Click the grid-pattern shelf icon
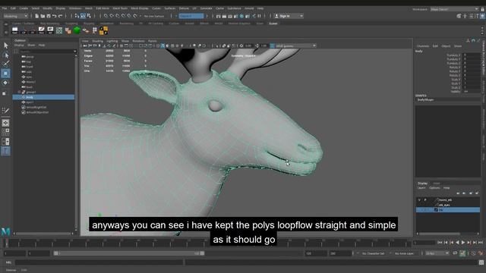Viewport: 486px width, 273px height. [x=59, y=30]
